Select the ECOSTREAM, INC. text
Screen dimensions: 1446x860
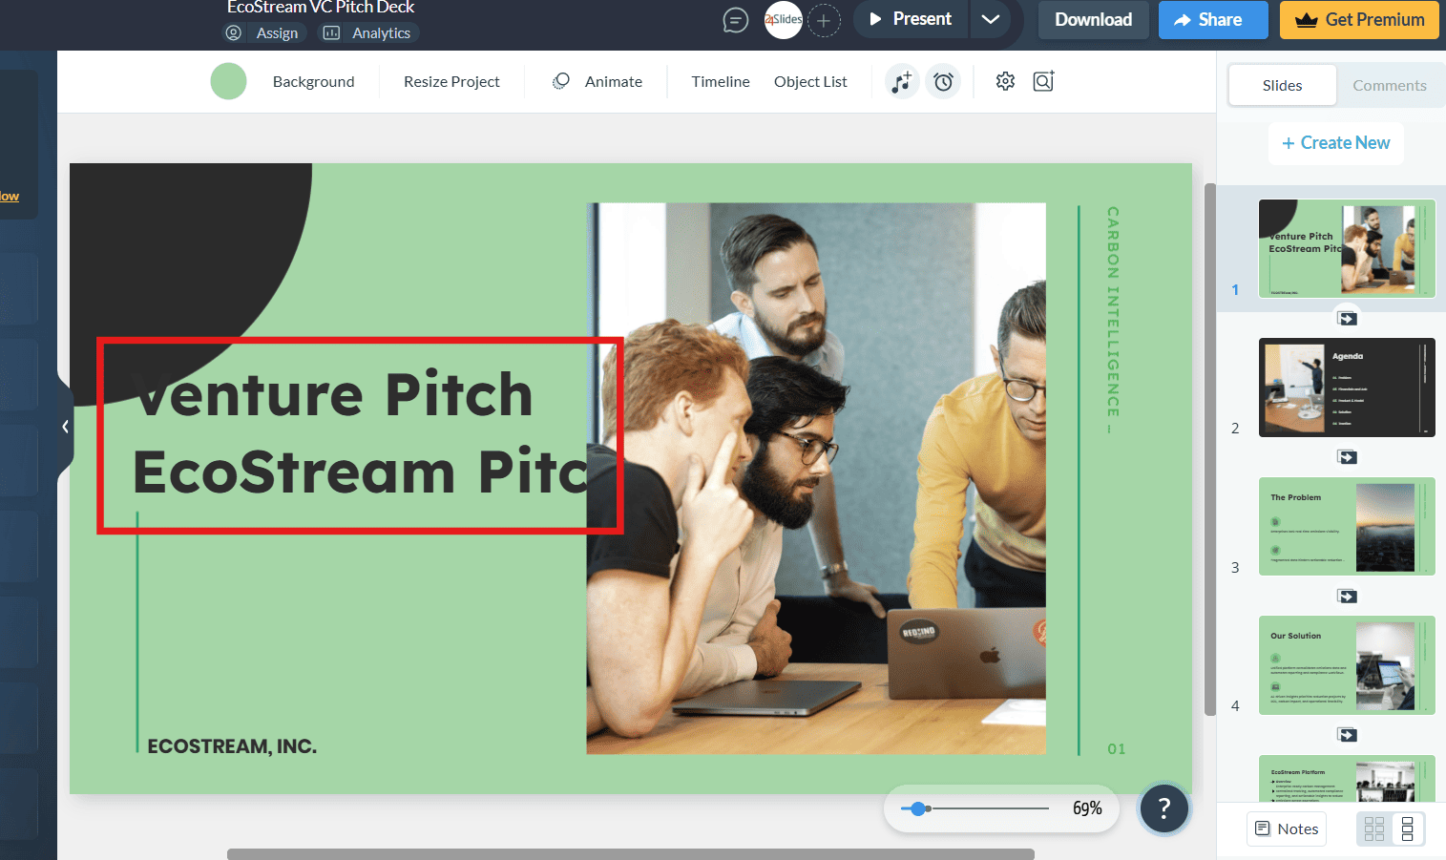pos(232,746)
